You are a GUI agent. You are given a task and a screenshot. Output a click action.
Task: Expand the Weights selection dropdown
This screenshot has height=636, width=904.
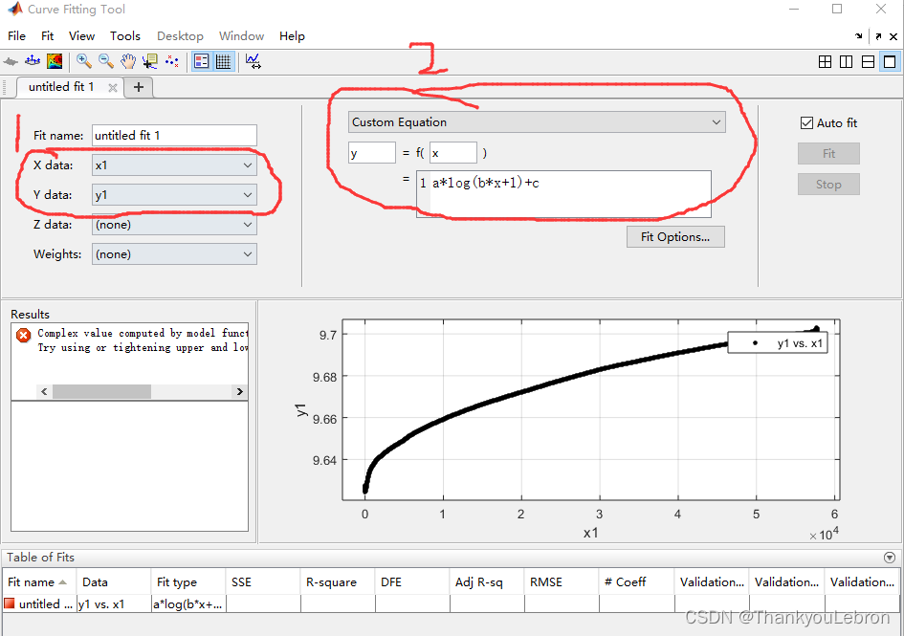pos(174,253)
